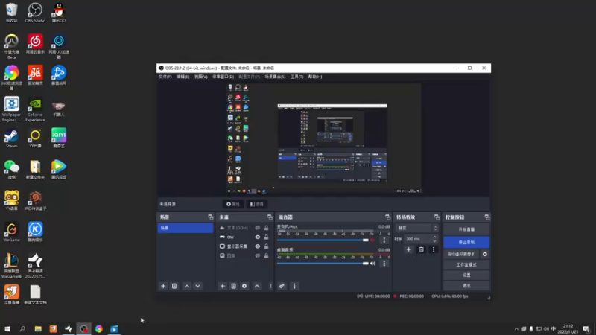The image size is (596, 335).
Task: Pop out the Controls dock panel
Action: click(x=487, y=217)
